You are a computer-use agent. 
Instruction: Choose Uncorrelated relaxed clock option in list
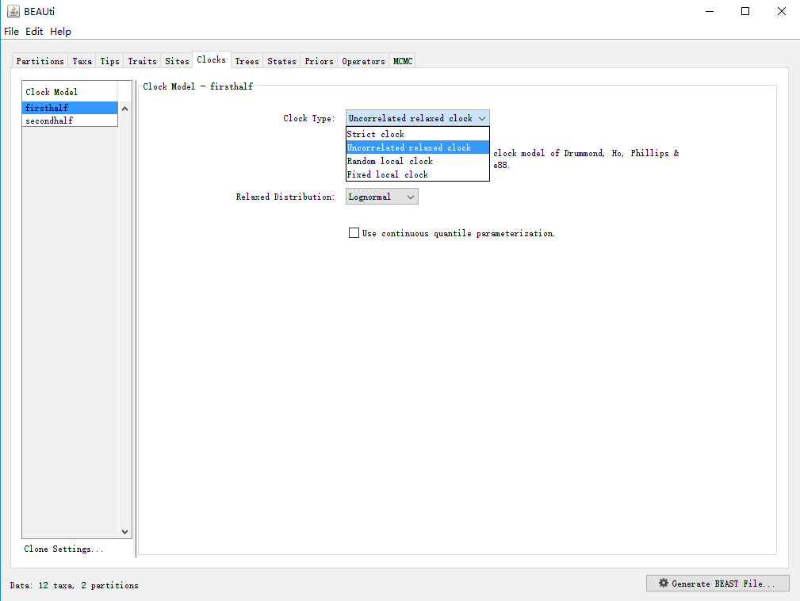(x=417, y=147)
